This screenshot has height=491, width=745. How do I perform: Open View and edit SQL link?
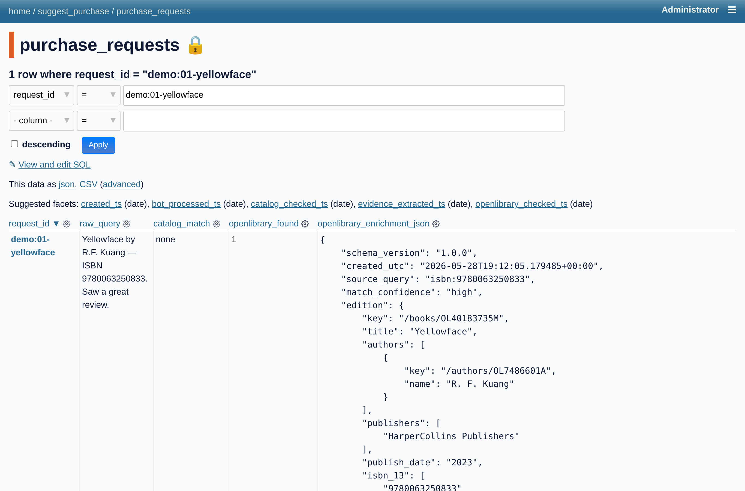(55, 164)
